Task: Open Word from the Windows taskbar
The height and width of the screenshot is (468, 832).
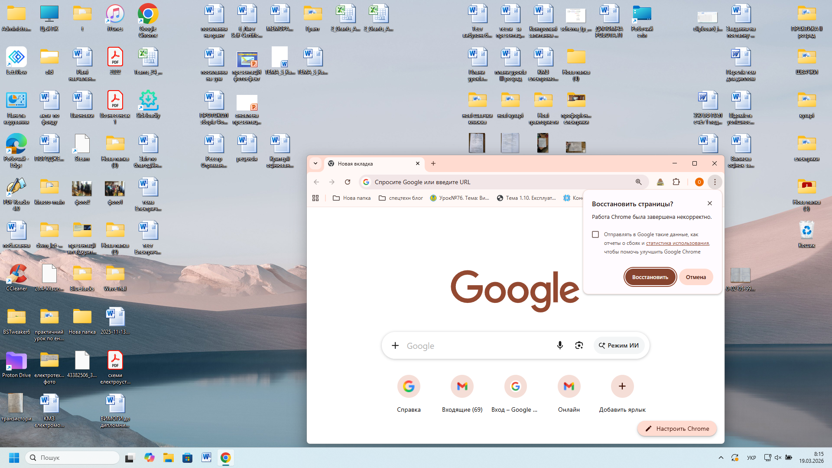Action: tap(206, 458)
